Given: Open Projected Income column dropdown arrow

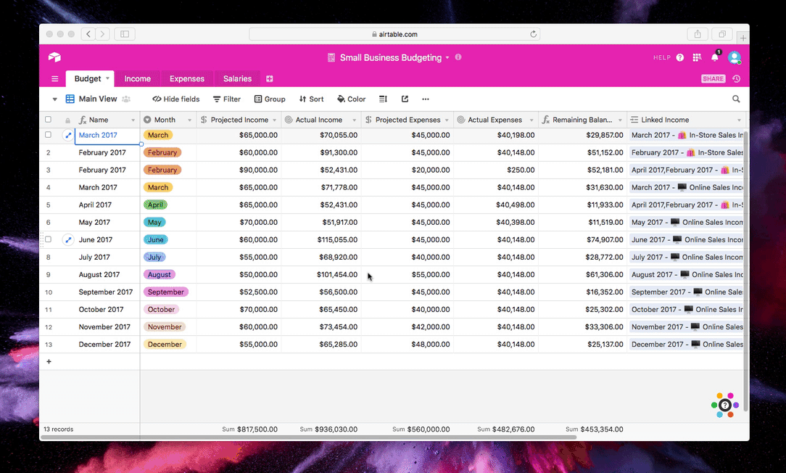Looking at the screenshot, I should 275,120.
